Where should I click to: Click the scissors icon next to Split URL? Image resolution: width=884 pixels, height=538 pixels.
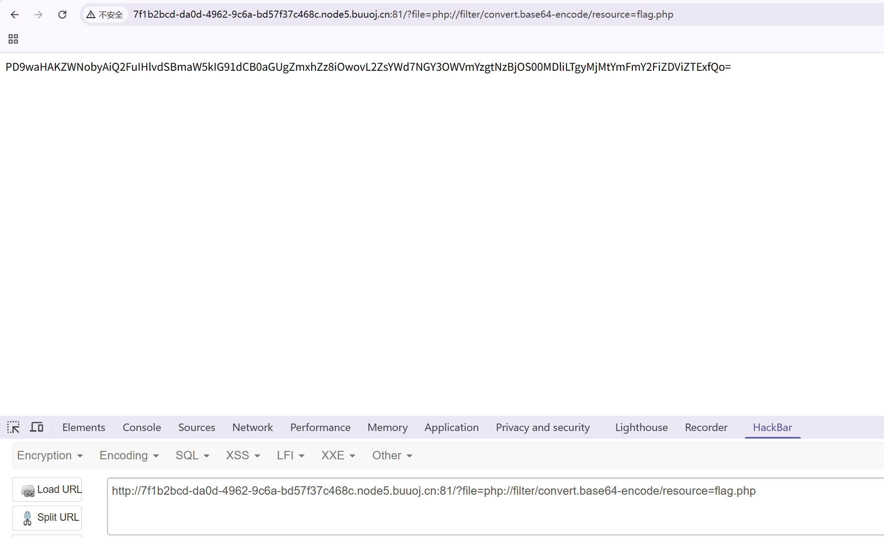coord(27,518)
